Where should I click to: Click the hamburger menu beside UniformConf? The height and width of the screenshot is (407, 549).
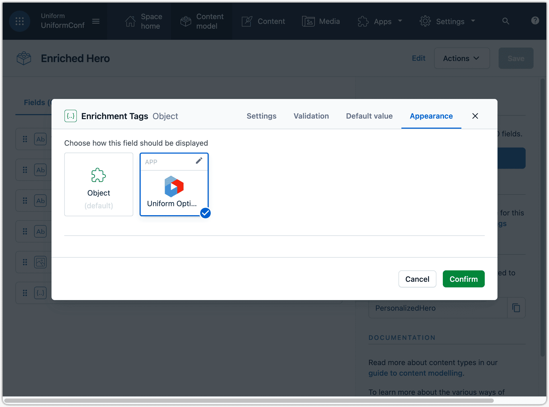point(96,21)
